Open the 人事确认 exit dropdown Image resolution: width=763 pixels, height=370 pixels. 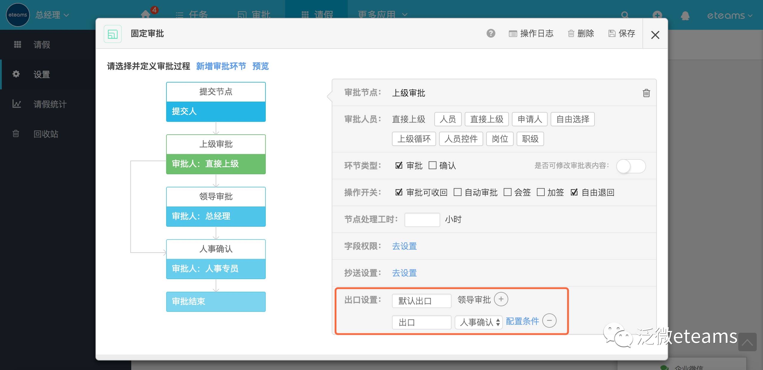click(x=478, y=322)
